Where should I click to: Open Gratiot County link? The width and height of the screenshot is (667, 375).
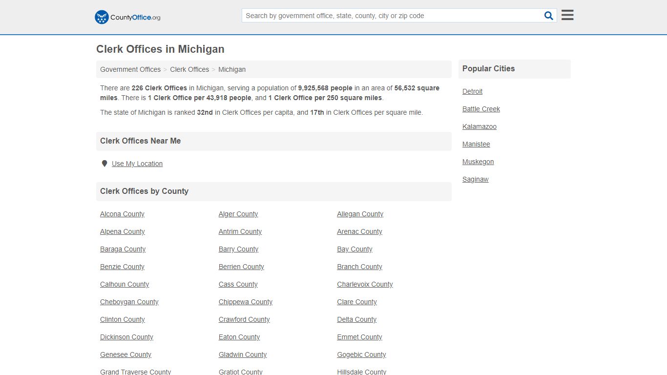click(x=241, y=372)
